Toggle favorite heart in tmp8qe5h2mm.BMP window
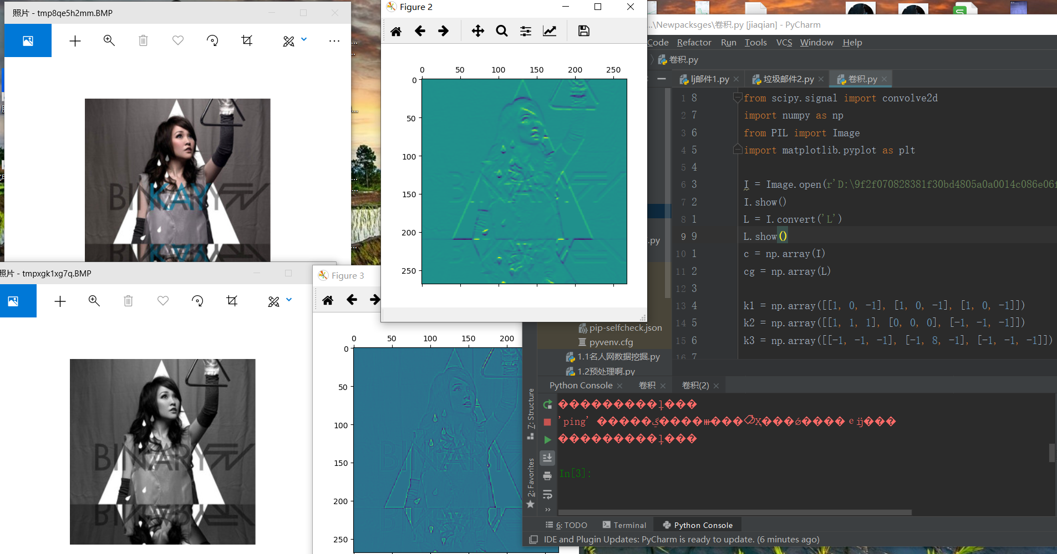 [177, 40]
